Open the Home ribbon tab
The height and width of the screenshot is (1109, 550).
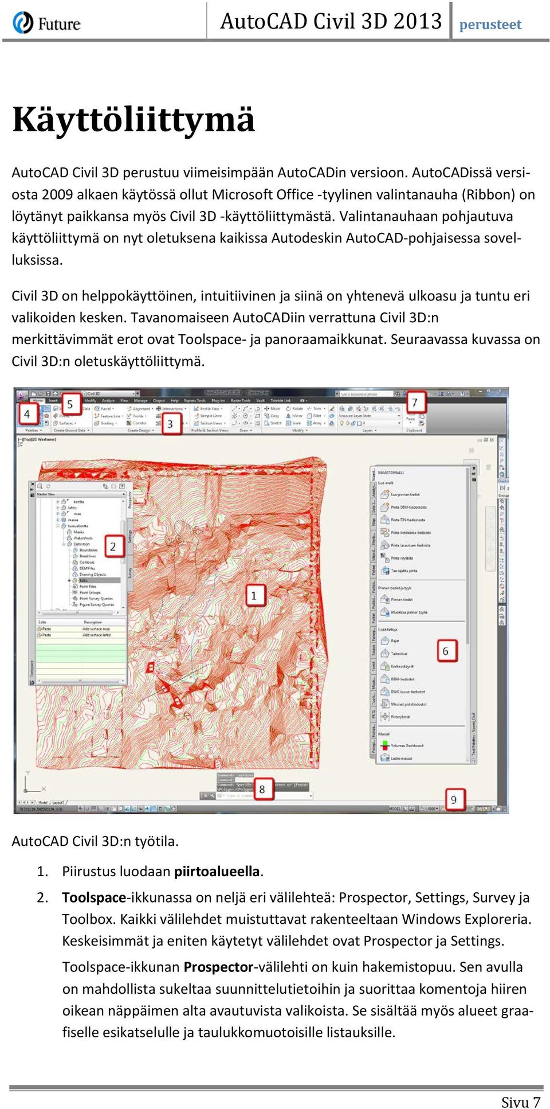(x=38, y=401)
